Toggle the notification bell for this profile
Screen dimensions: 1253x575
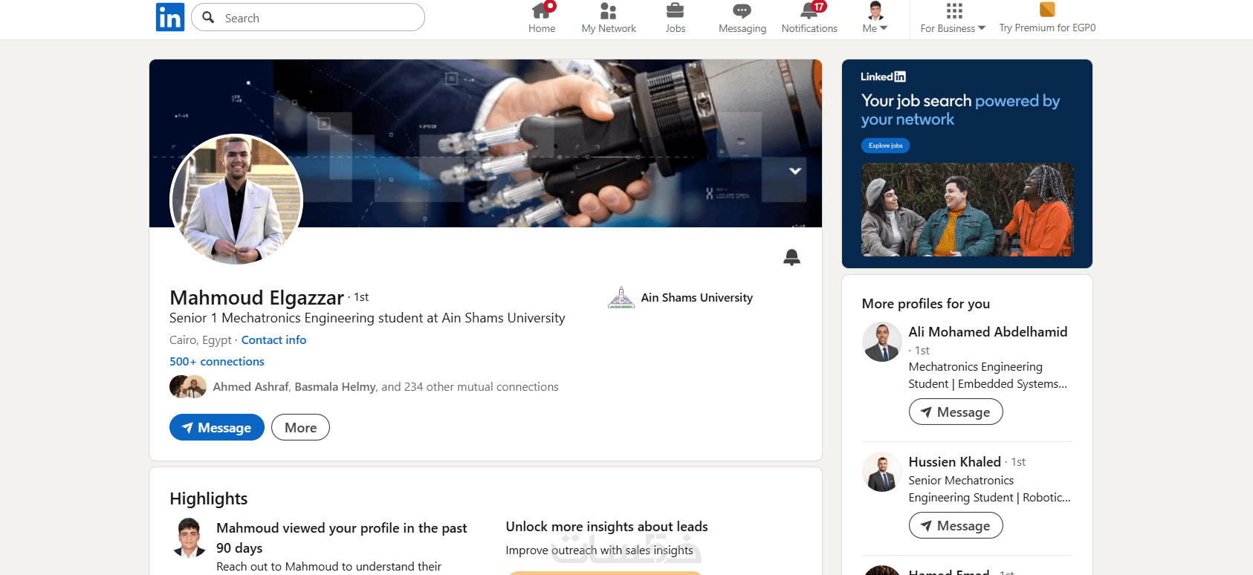tap(792, 257)
